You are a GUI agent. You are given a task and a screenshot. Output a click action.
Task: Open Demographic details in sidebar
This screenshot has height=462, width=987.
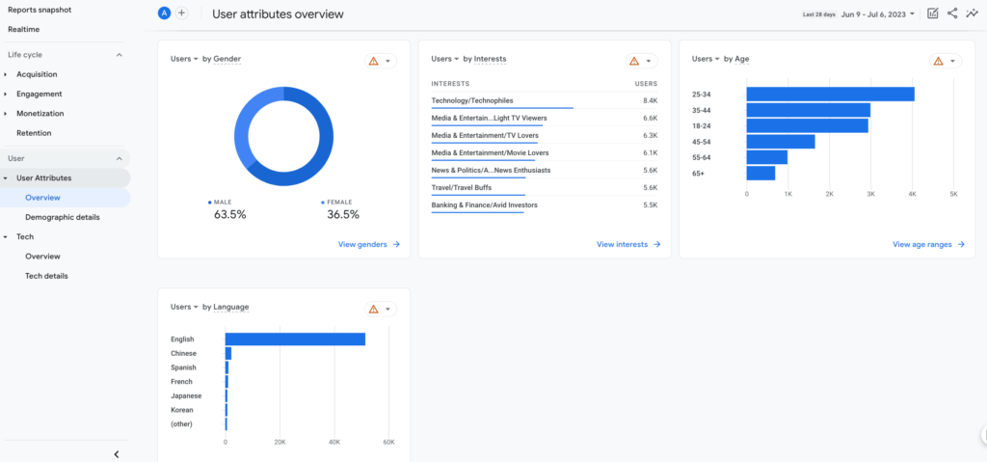coord(62,217)
